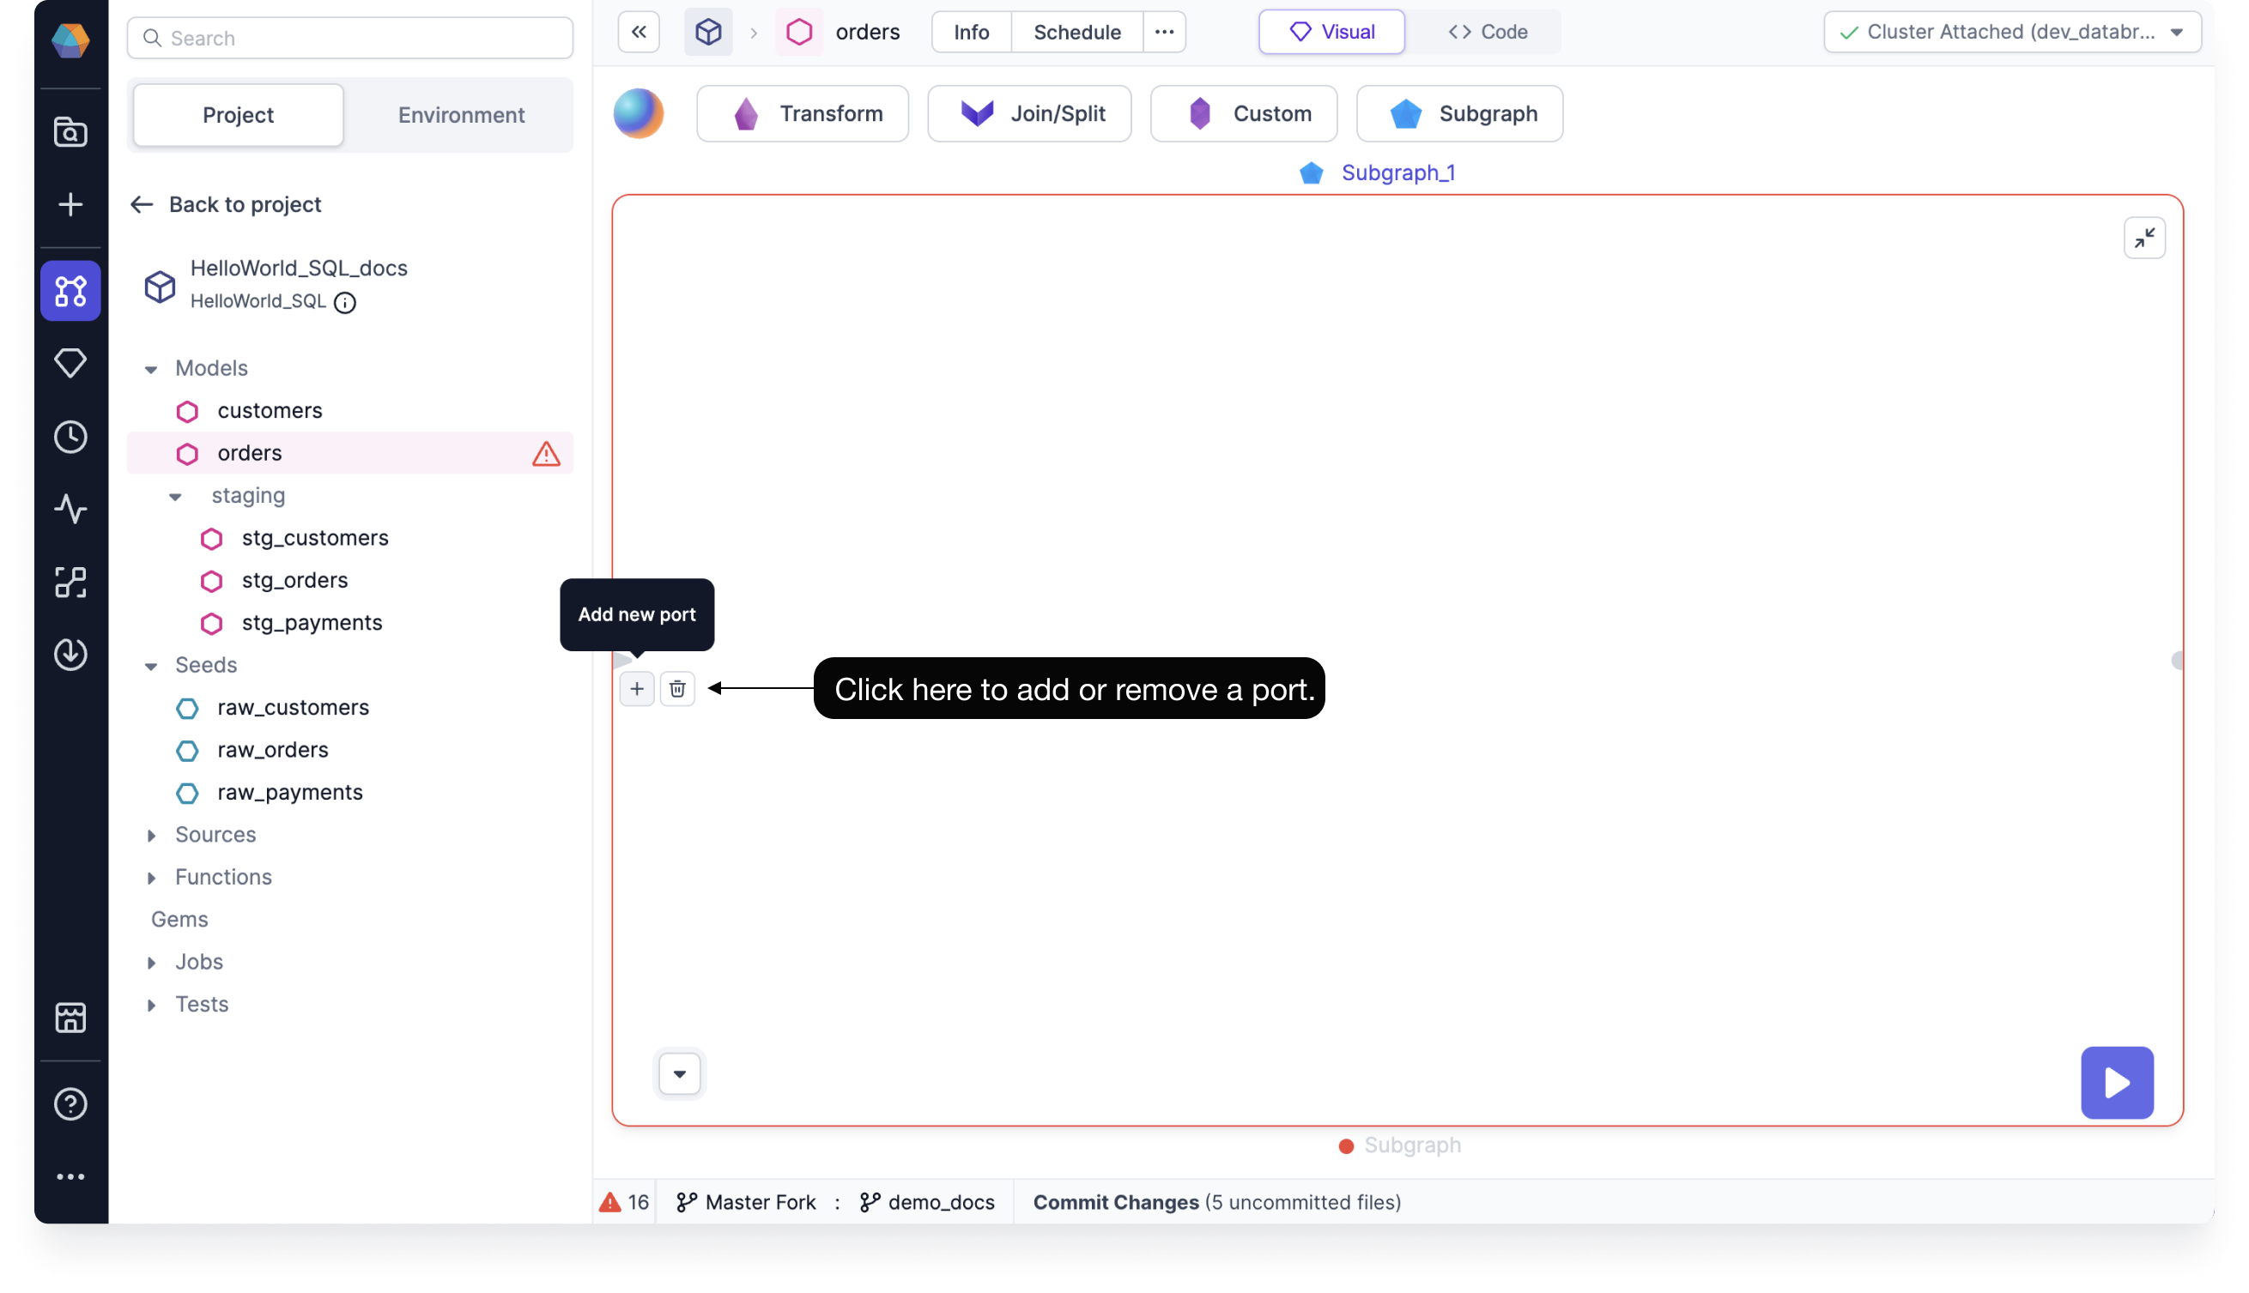2249x1293 pixels.
Task: Click the subgraph output port dot
Action: click(x=2177, y=661)
